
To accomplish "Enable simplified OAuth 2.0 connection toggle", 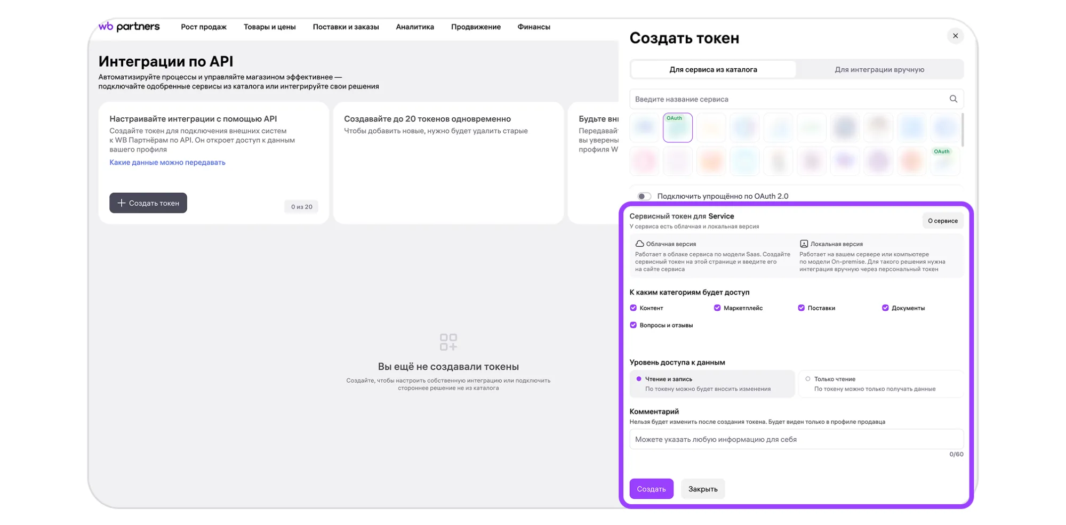I will tap(644, 196).
